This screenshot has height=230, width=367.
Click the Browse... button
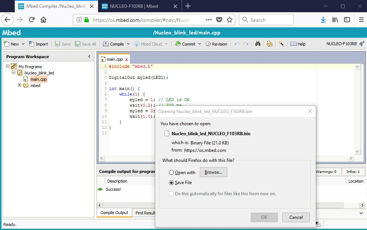point(213,172)
